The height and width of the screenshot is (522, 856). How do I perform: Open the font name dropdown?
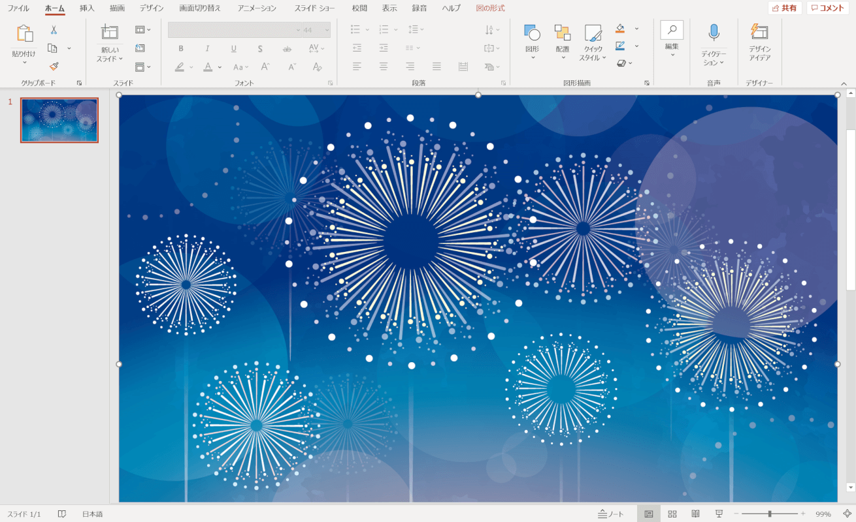click(298, 30)
